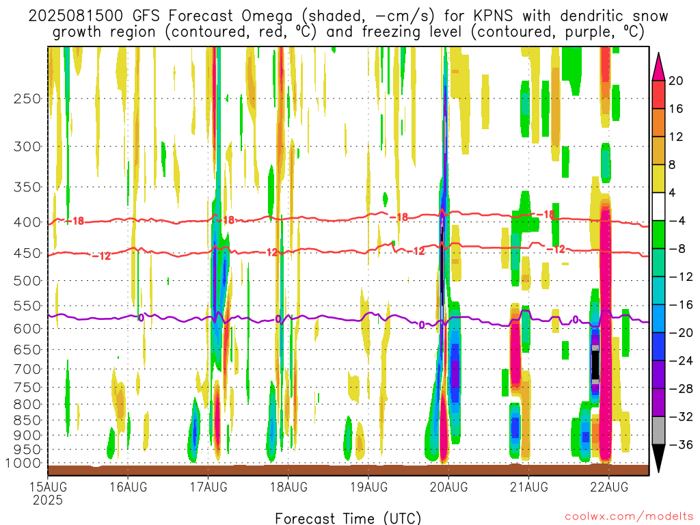Image resolution: width=700 pixels, height=525 pixels.
Task: Click the GFS Forecast Omega chart title
Action: pos(348,16)
